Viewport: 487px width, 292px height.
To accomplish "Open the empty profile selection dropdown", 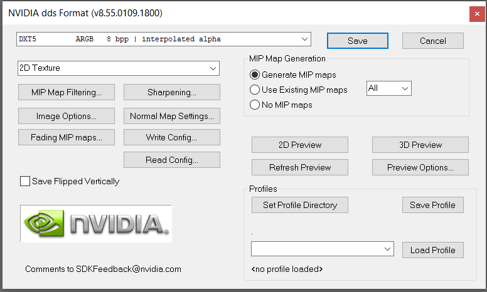I will pos(323,249).
